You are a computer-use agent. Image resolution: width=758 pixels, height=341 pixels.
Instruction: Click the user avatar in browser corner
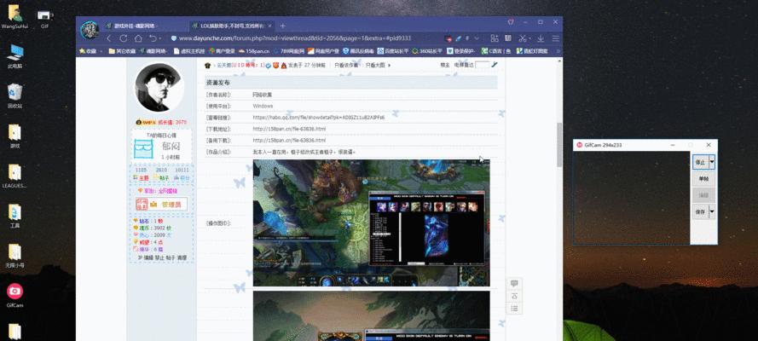pyautogui.click(x=88, y=32)
